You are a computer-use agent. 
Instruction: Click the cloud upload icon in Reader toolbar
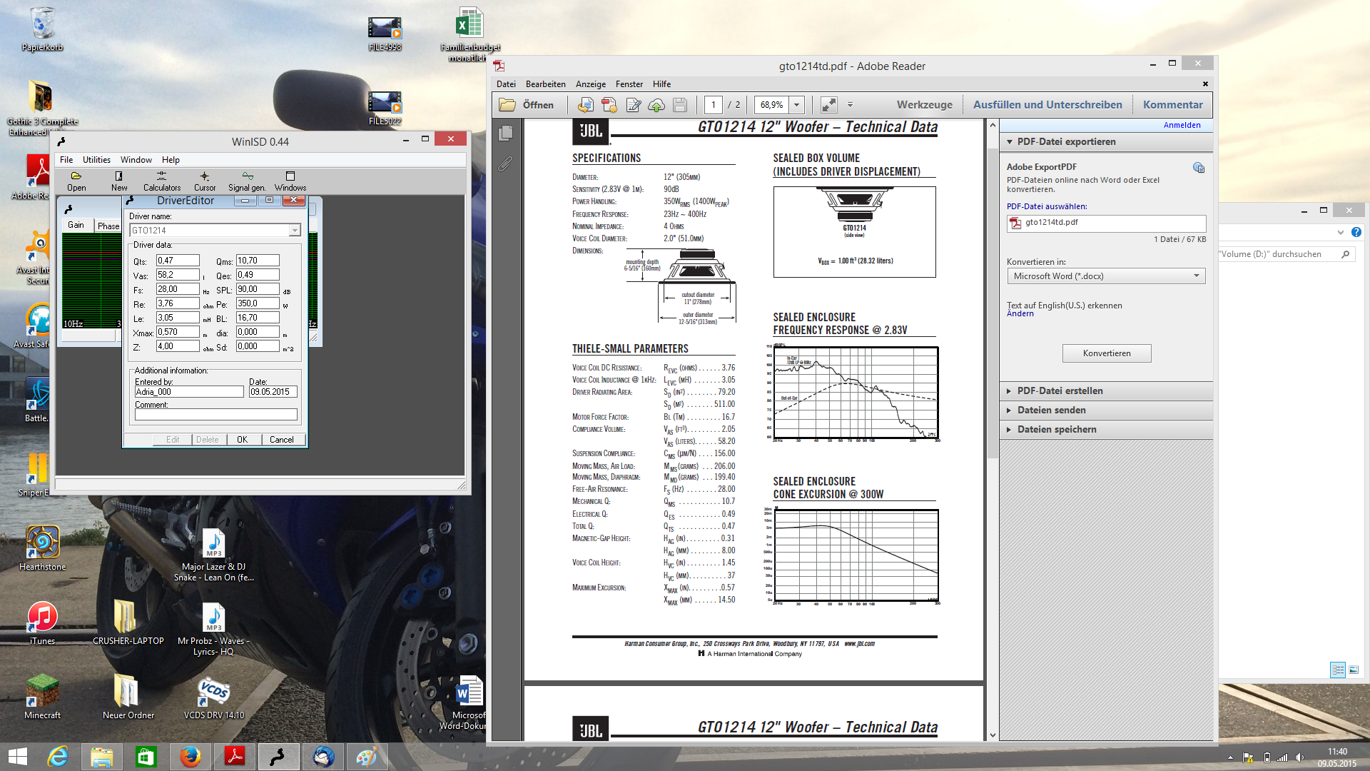coord(656,106)
